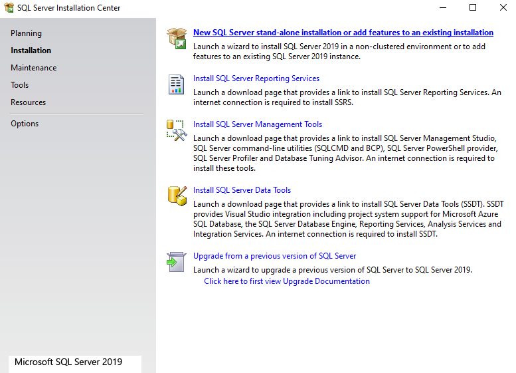Viewport: 516px width, 373px height.
Task: Click the Microsoft SQL Server 2019 label
Action: coord(68,362)
